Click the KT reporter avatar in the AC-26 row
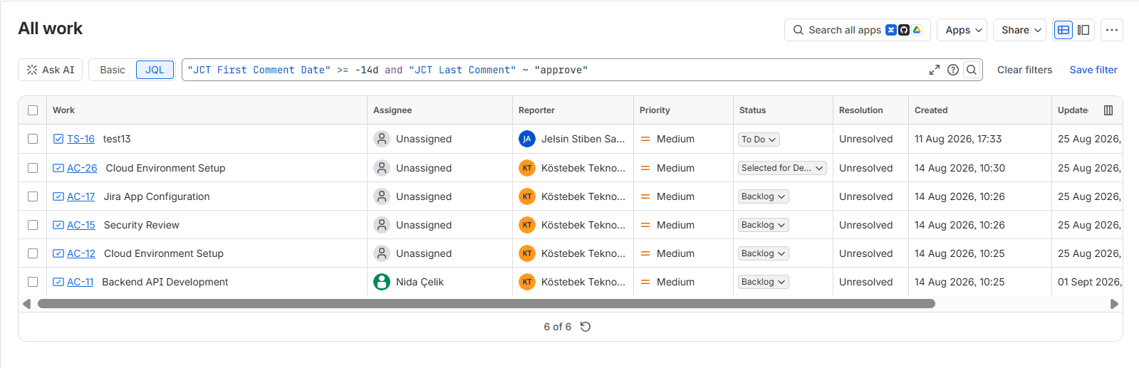Viewport: 1139px width, 368px height. pyautogui.click(x=527, y=168)
